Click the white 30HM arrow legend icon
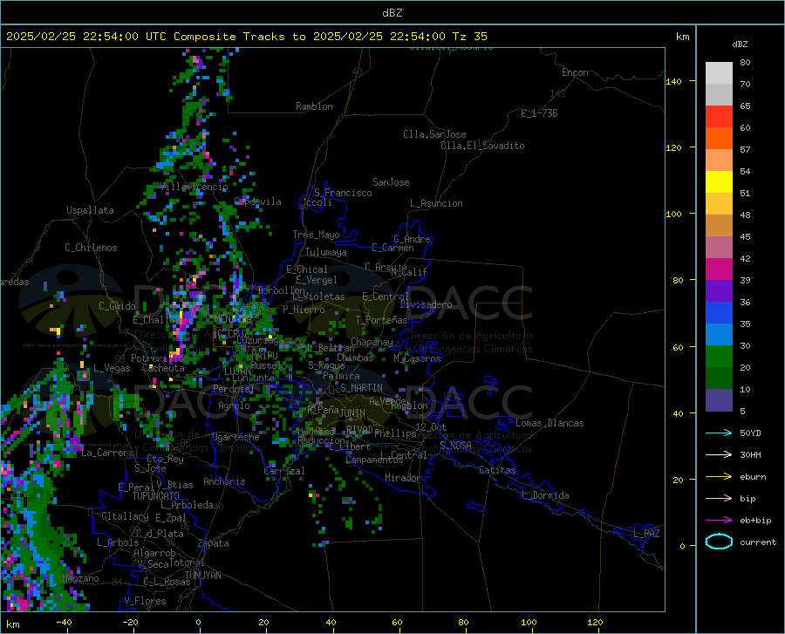This screenshot has height=634, width=785. coord(719,455)
